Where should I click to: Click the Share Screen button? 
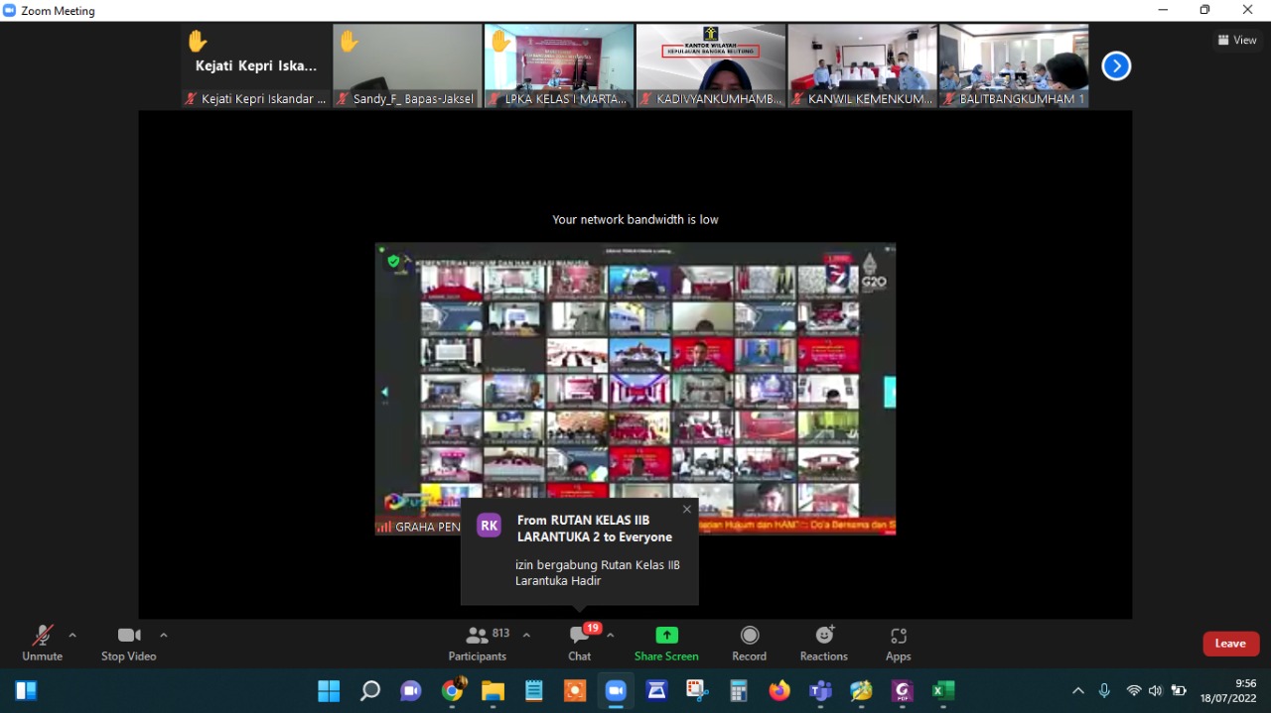pos(666,643)
